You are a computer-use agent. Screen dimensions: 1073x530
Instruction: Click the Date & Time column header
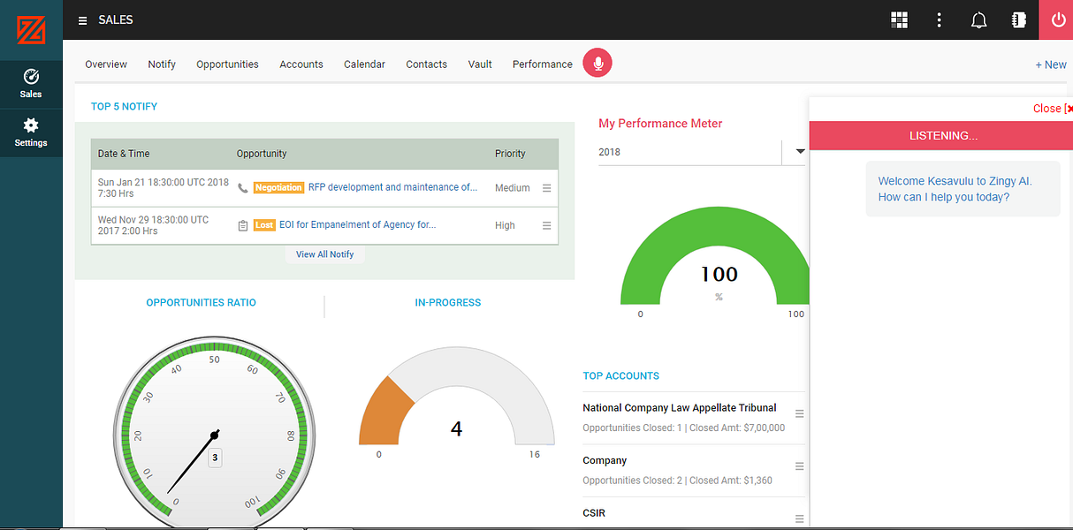pyautogui.click(x=124, y=154)
